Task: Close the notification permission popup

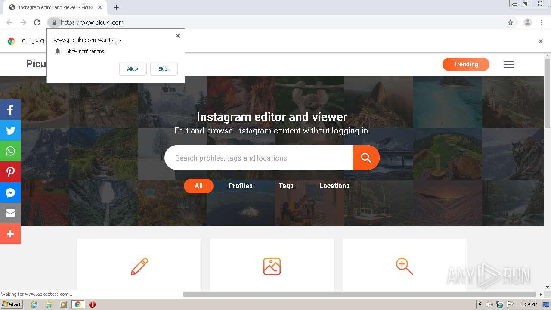Action: pos(178,36)
